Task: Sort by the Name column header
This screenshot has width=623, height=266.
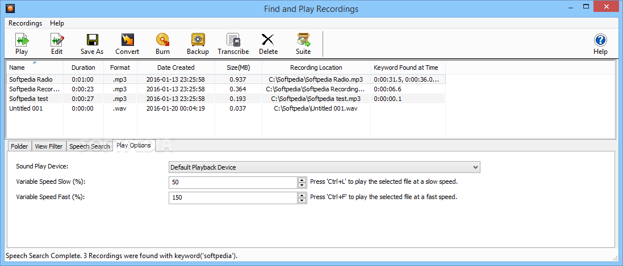Action: coord(35,67)
